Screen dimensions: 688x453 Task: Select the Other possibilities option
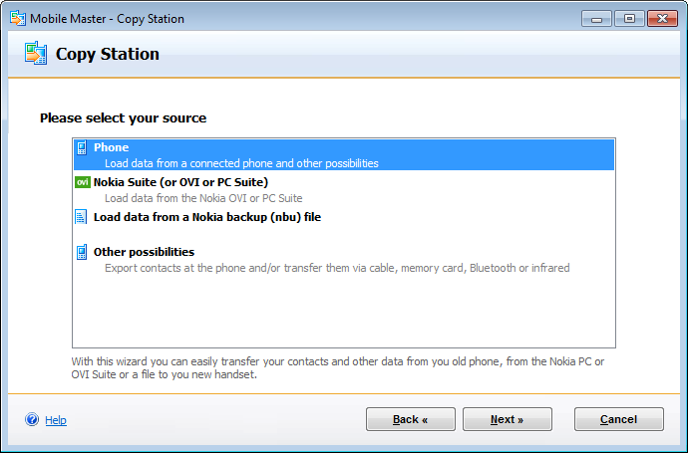pos(144,252)
